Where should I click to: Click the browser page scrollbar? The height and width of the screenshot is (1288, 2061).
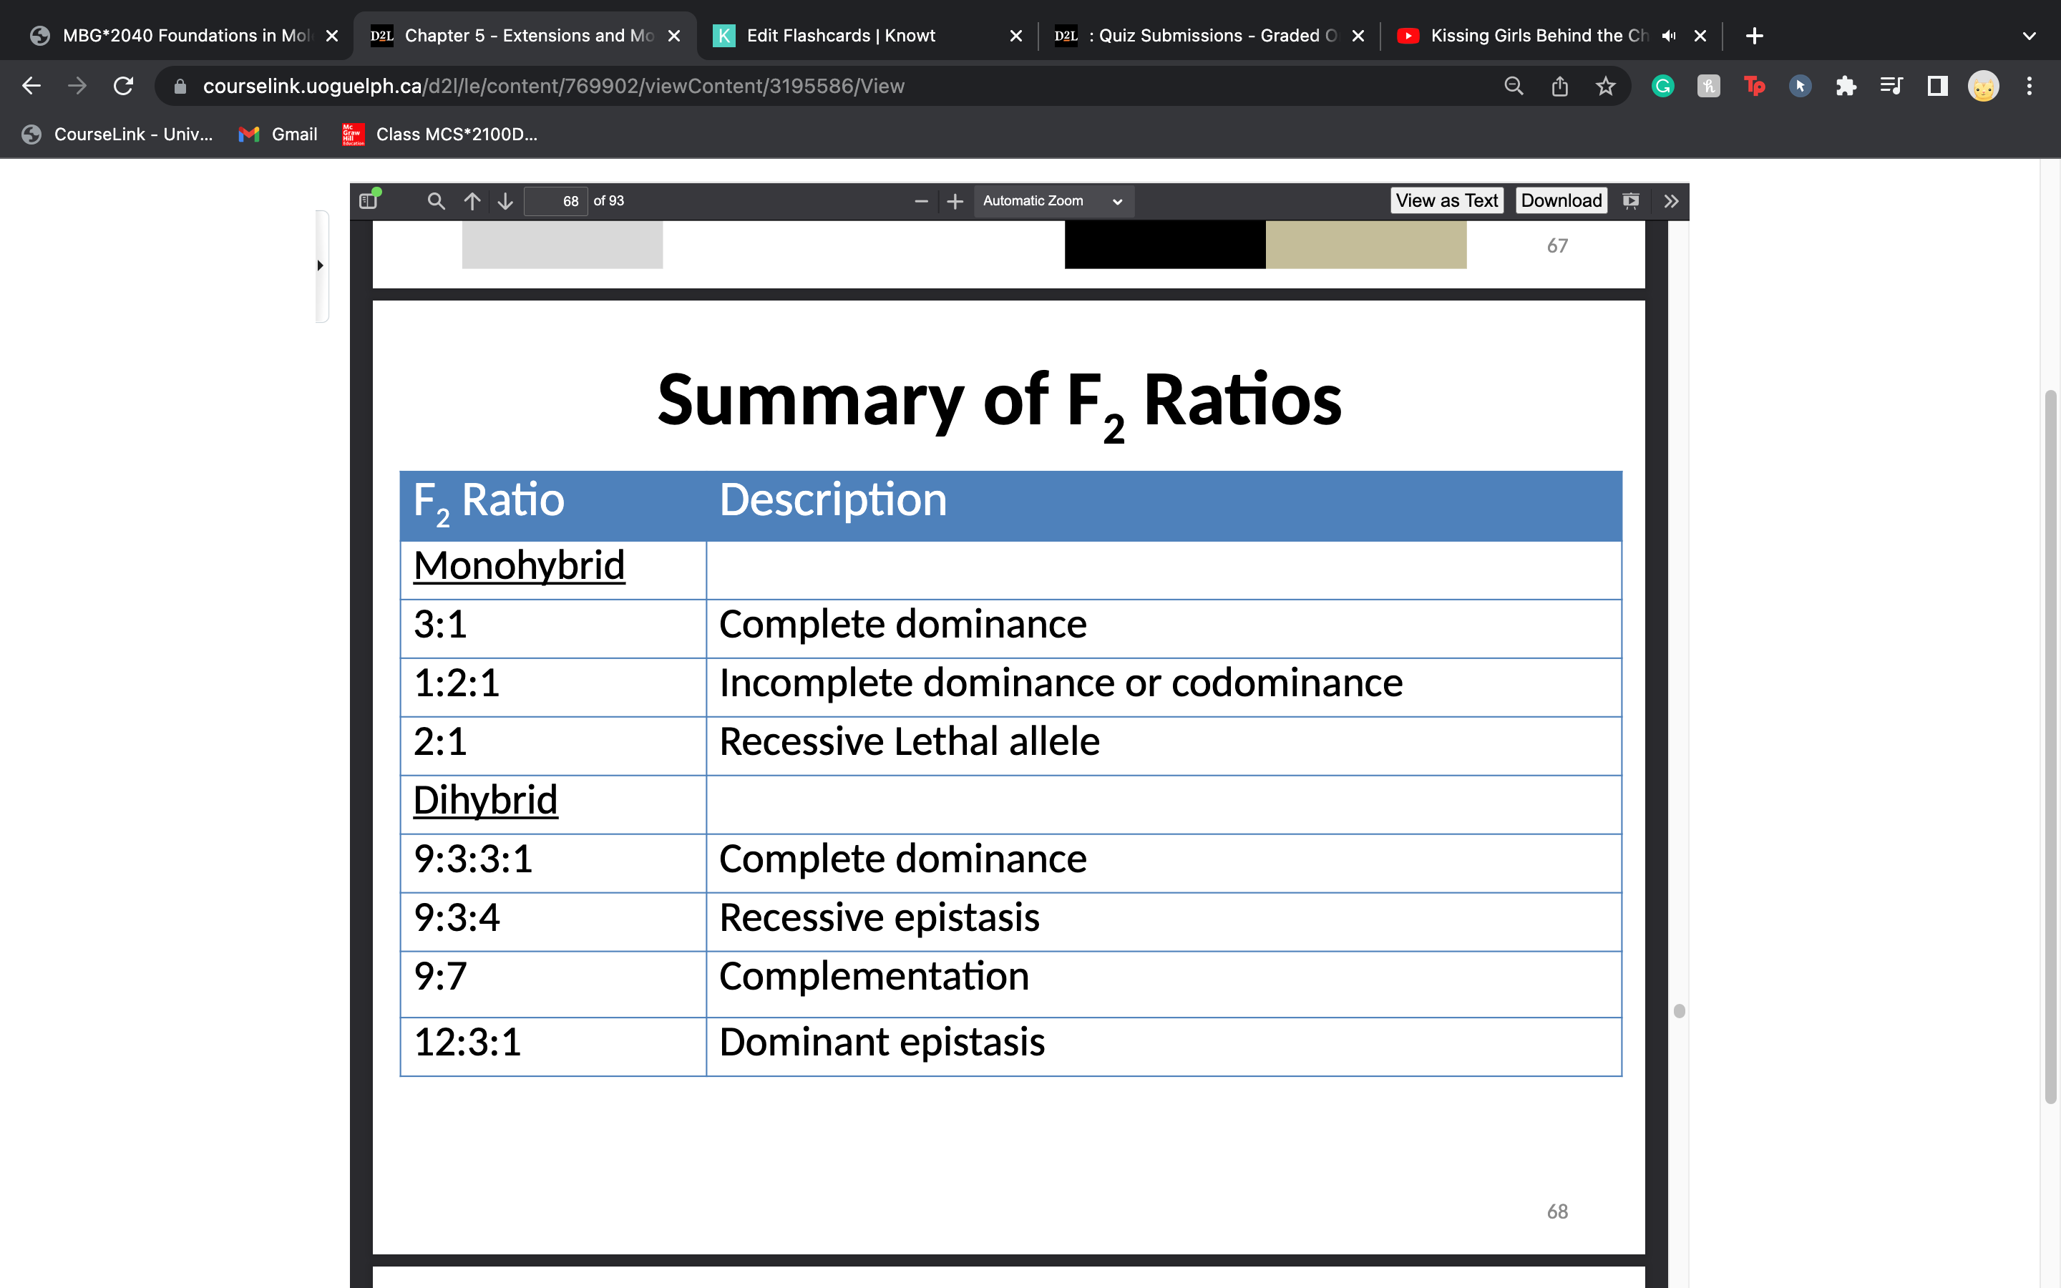[2050, 747]
